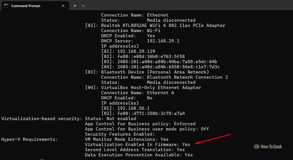Open a new tab with the plus button
The height and width of the screenshot is (160, 293).
75,6
